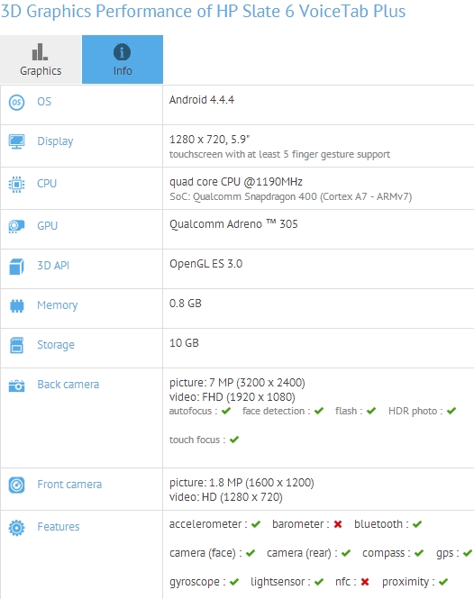The height and width of the screenshot is (599, 474).
Task: Click the Memory label link
Action: 58,305
